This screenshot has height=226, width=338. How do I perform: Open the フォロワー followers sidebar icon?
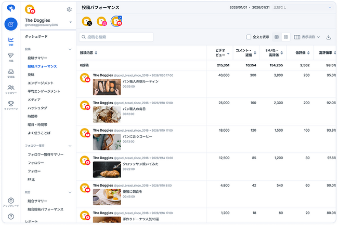coord(10,89)
